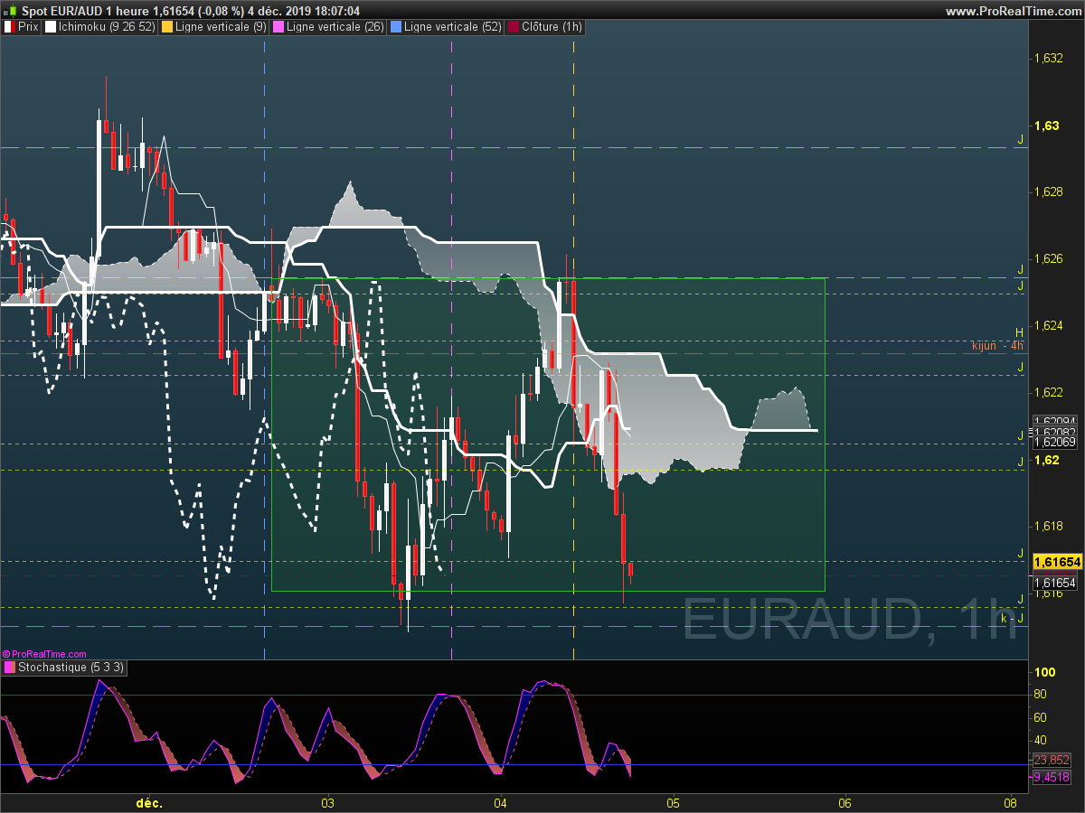The width and height of the screenshot is (1085, 813).
Task: Open the Stochastique (5 3 3) indicator label
Action: click(x=71, y=668)
